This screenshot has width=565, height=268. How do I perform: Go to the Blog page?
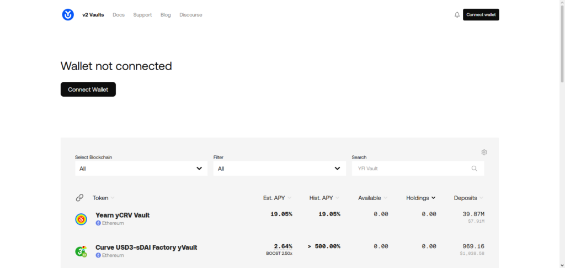pyautogui.click(x=166, y=15)
